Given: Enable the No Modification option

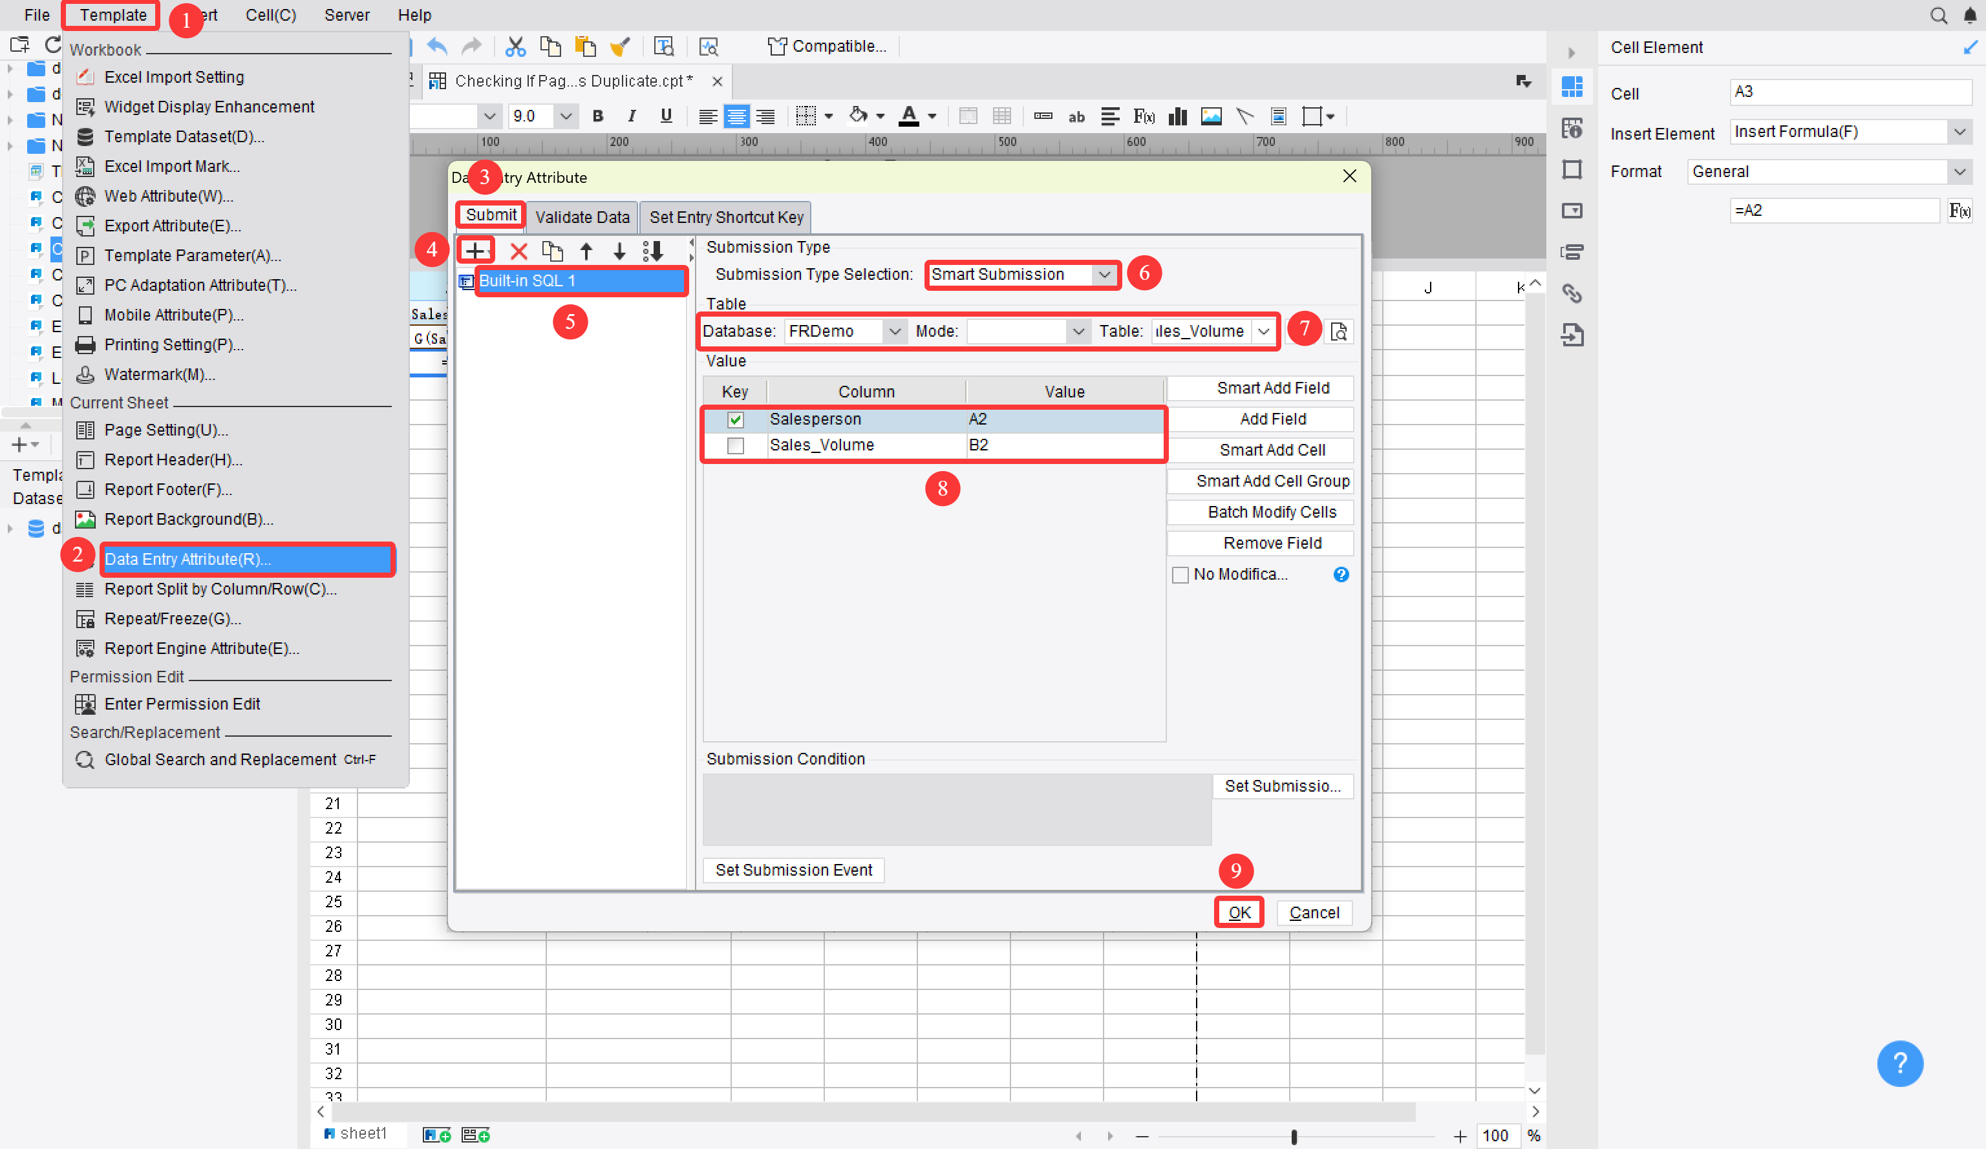Looking at the screenshot, I should pyautogui.click(x=1181, y=574).
